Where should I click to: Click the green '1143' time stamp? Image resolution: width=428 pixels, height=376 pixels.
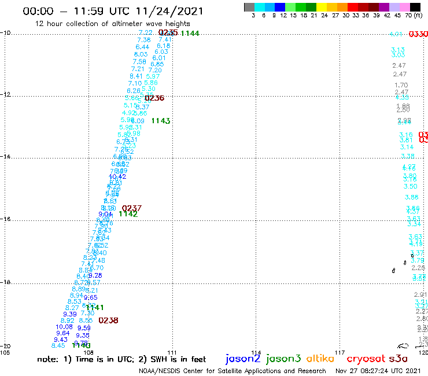161,121
